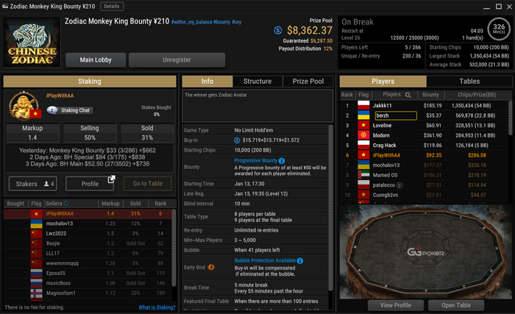Click the berzh search input field
Image resolution: width=515 pixels, height=314 pixels.
(396, 115)
